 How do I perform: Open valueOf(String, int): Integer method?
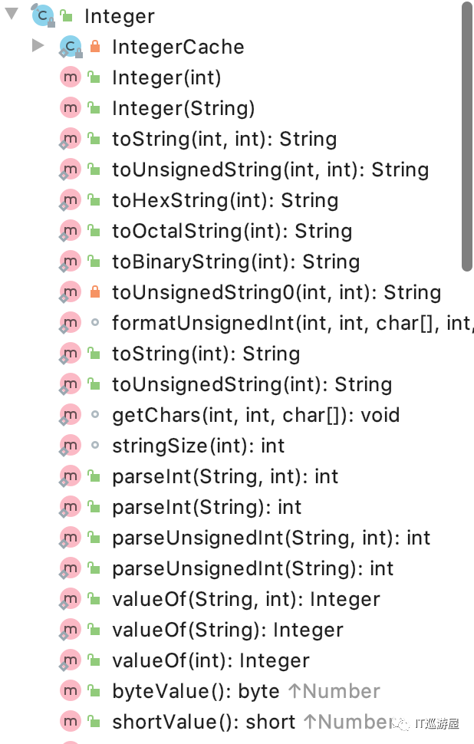pos(245,599)
